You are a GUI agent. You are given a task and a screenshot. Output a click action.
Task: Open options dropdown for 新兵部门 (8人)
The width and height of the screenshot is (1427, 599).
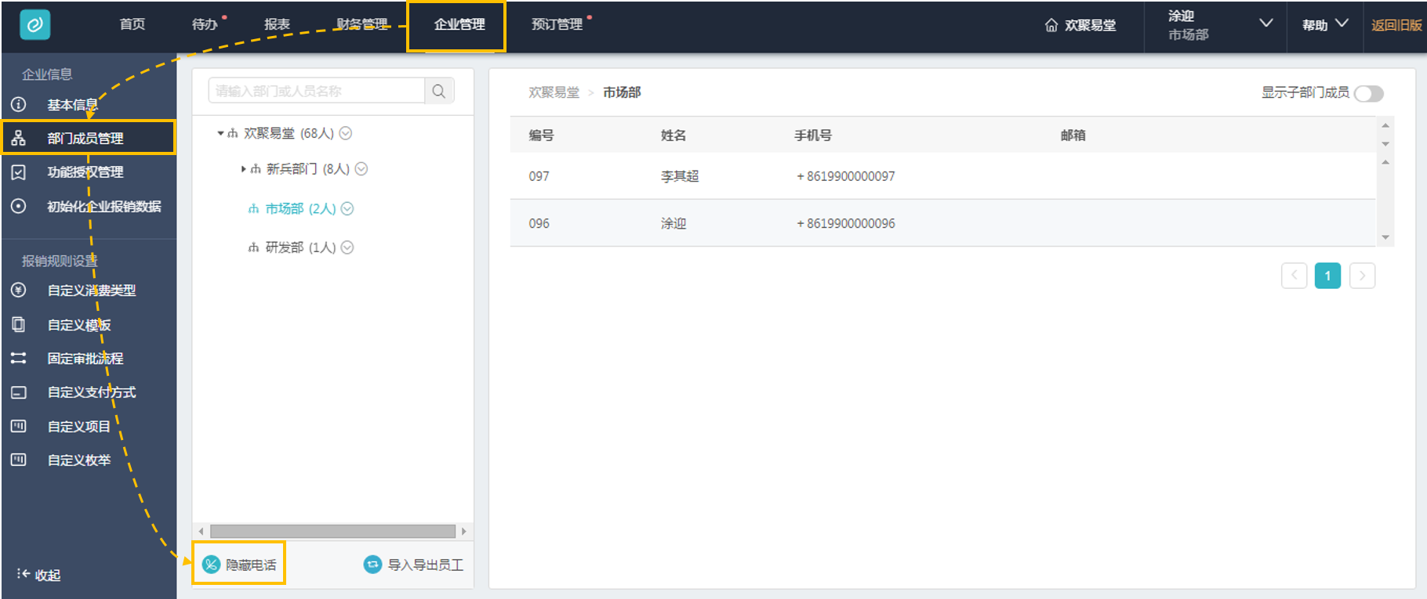click(361, 168)
